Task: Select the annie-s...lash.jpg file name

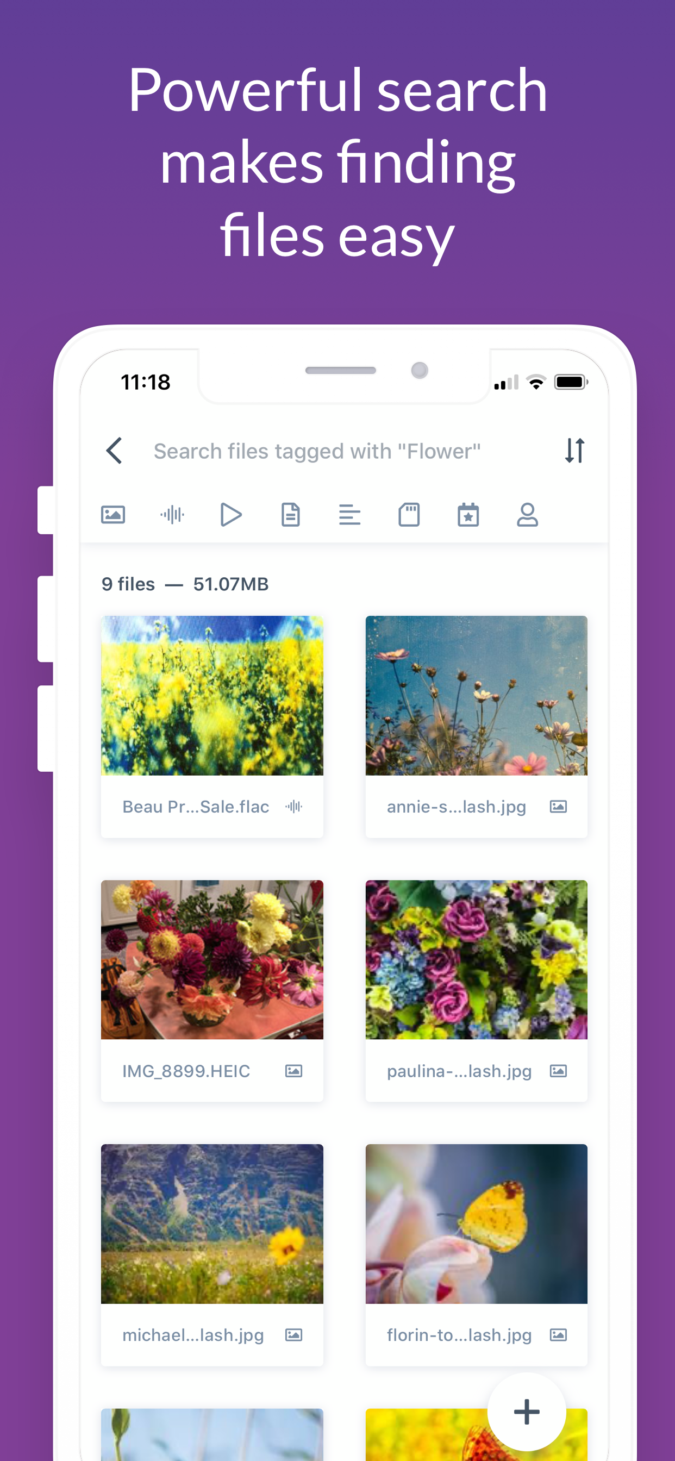Action: pos(457,807)
